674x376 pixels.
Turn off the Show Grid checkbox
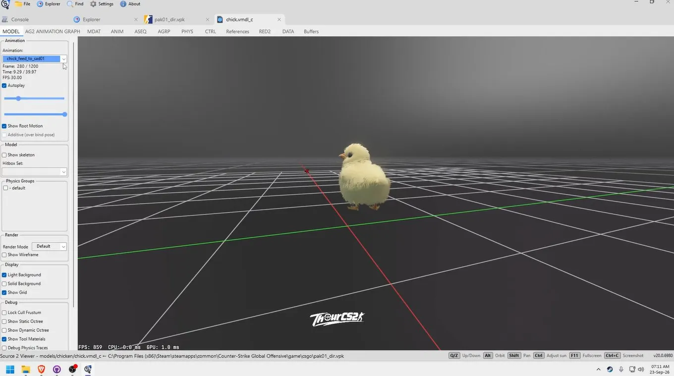(4, 292)
